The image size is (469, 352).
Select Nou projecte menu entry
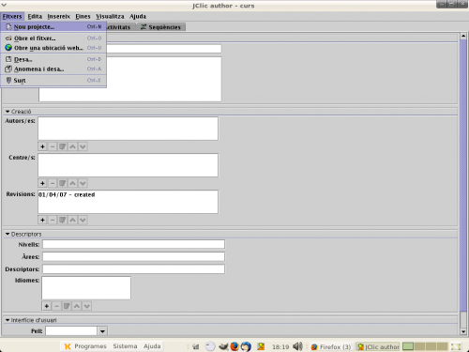coord(53,27)
